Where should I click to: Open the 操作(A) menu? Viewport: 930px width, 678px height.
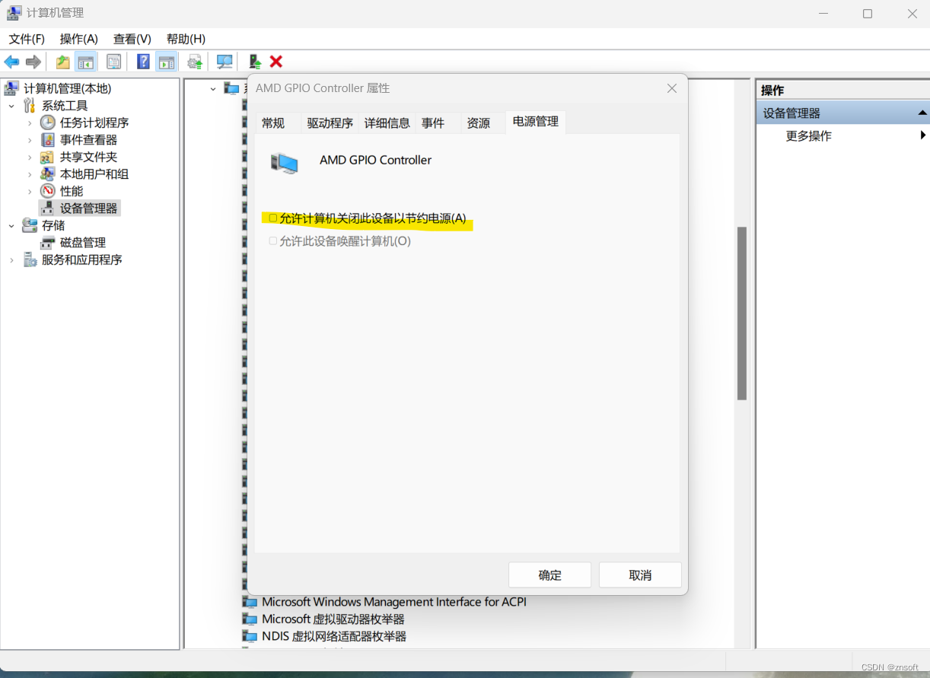pos(79,39)
